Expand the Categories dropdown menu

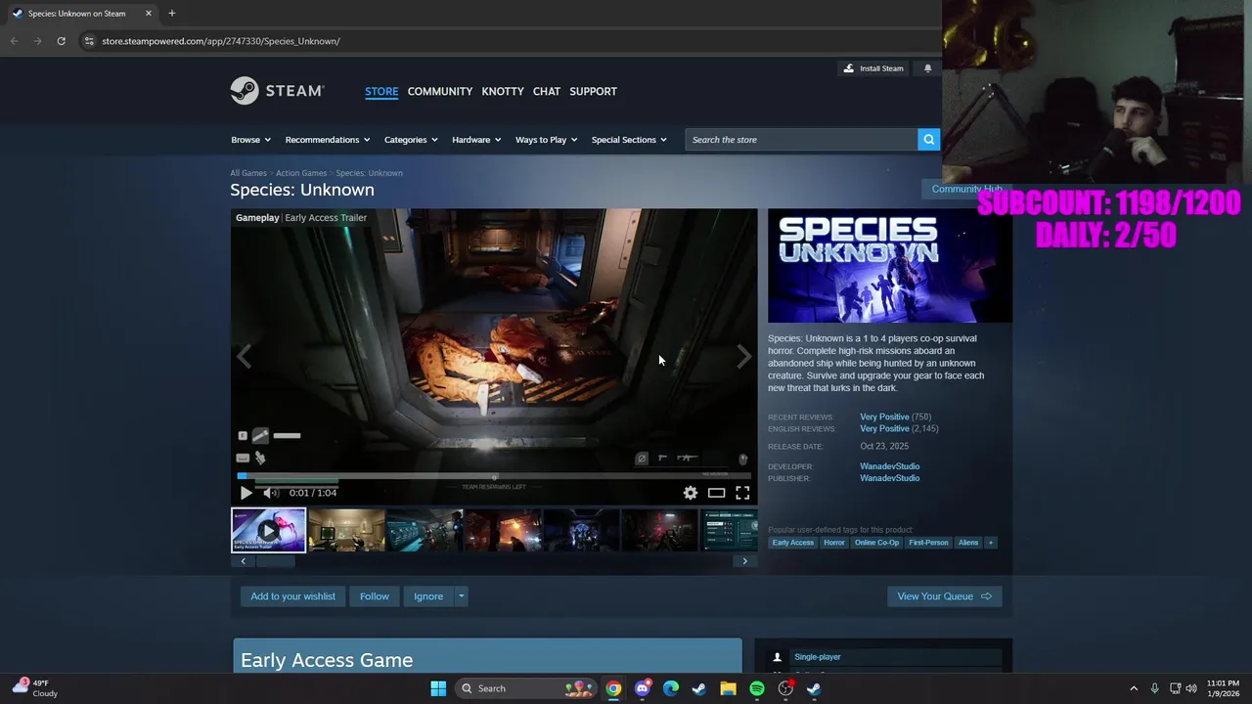click(411, 140)
